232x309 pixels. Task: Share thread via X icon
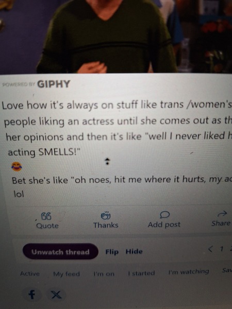pos(56,295)
